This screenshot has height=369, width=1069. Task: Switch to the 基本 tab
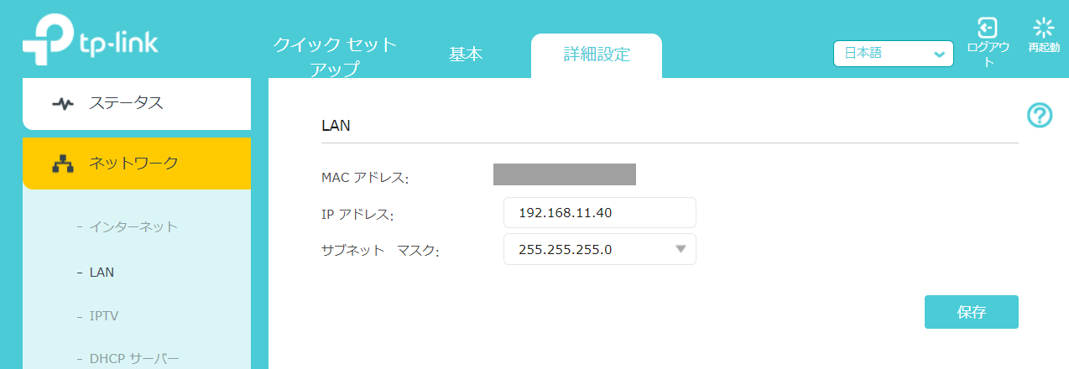[x=466, y=55]
